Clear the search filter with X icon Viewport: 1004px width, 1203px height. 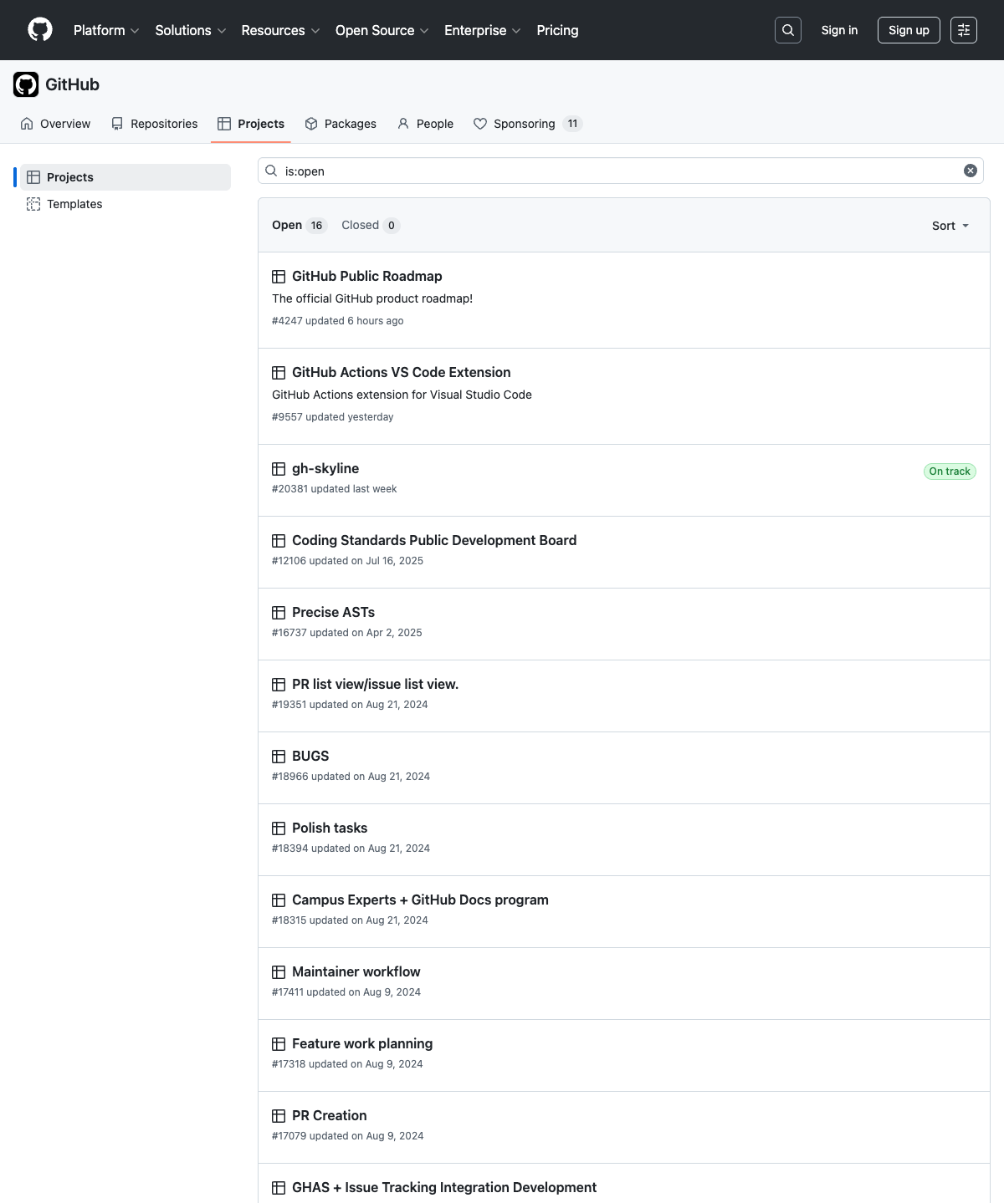[x=970, y=171]
